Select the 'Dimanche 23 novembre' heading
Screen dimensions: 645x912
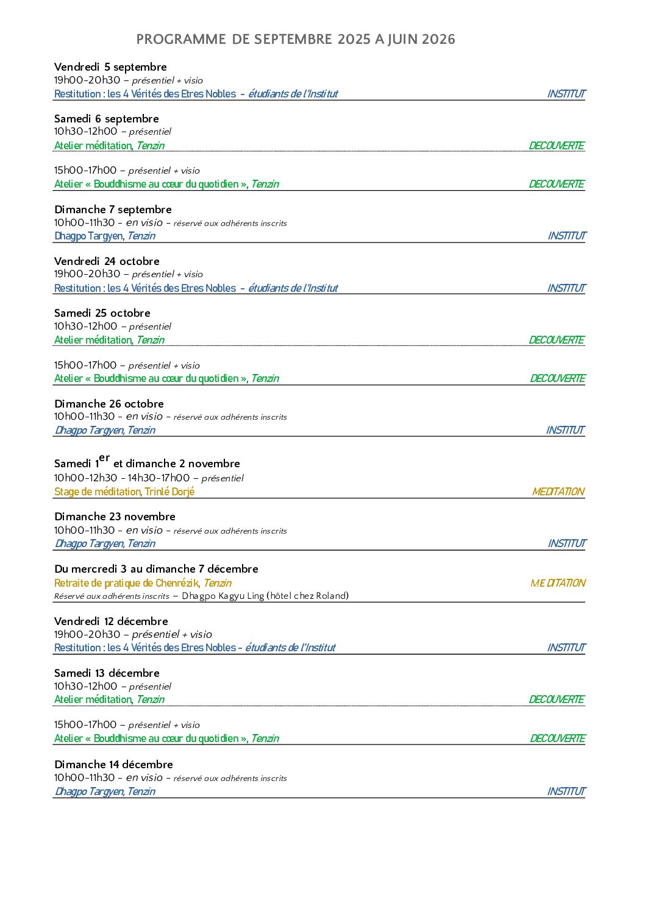(115, 517)
